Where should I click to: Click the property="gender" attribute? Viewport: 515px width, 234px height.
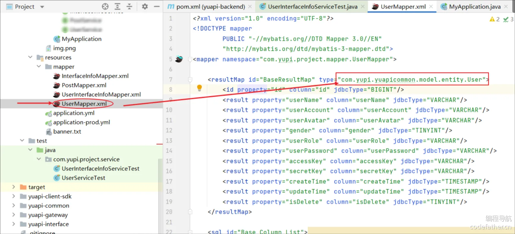click(284, 130)
